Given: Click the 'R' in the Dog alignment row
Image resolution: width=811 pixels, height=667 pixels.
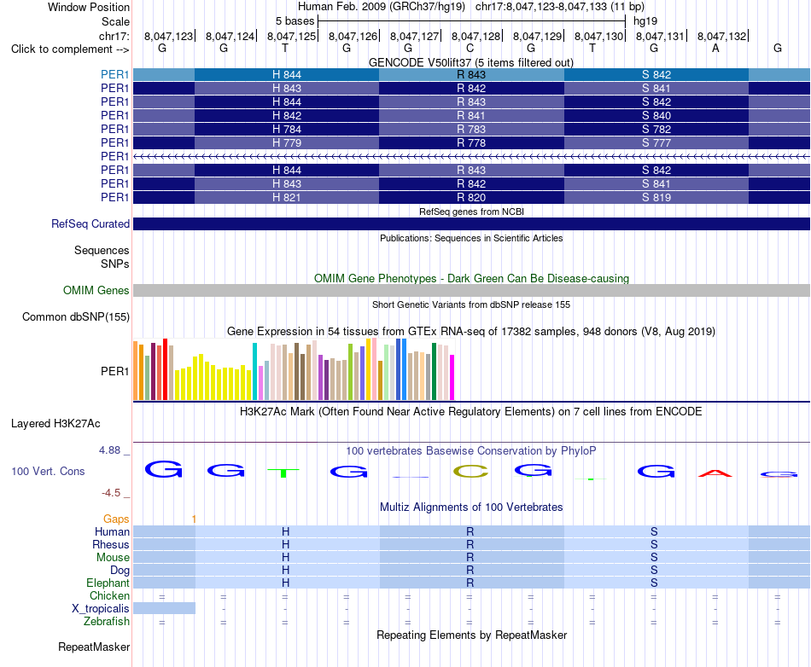Looking at the screenshot, I should pos(470,571).
